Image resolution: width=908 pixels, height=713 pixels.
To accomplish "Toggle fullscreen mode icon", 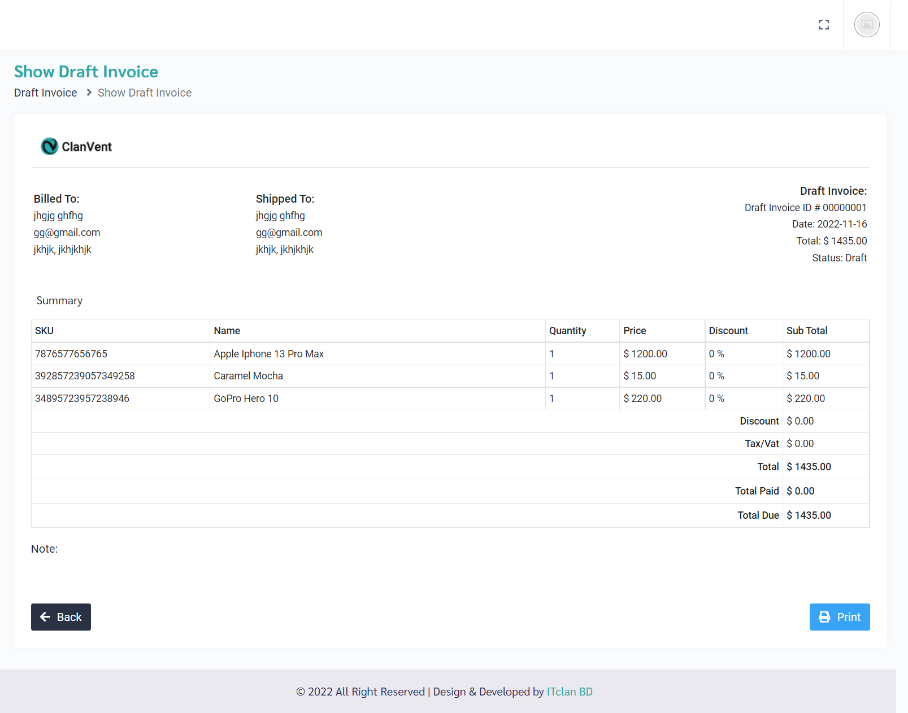I will tap(824, 25).
